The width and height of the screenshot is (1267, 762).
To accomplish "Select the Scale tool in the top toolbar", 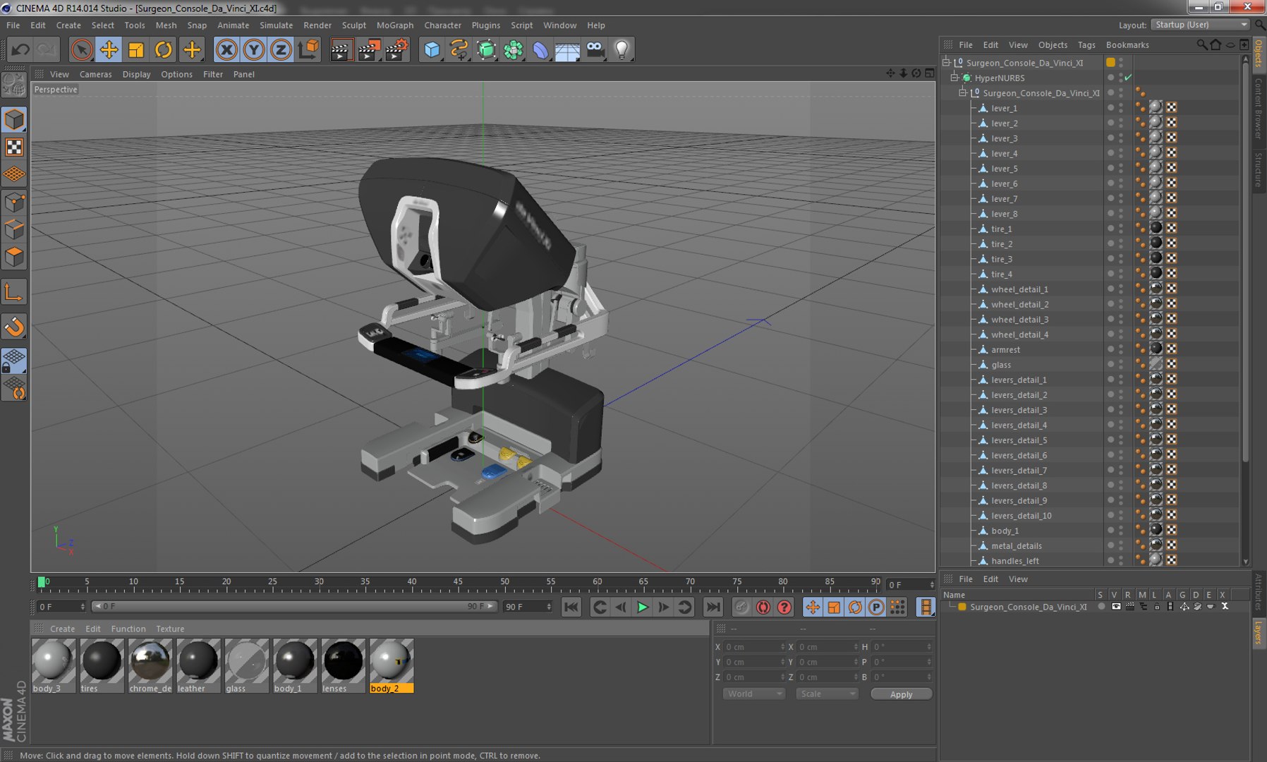I will click(135, 49).
